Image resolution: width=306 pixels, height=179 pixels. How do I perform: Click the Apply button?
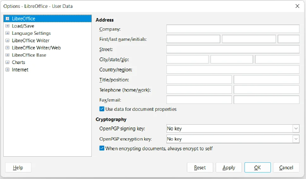tap(229, 167)
